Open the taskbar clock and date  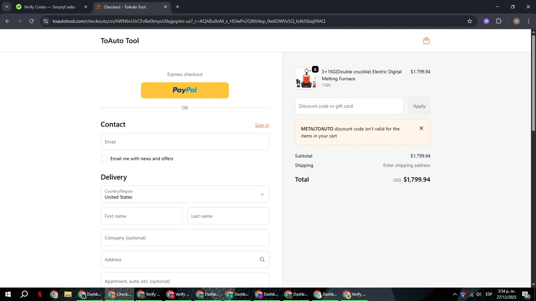pyautogui.click(x=506, y=294)
